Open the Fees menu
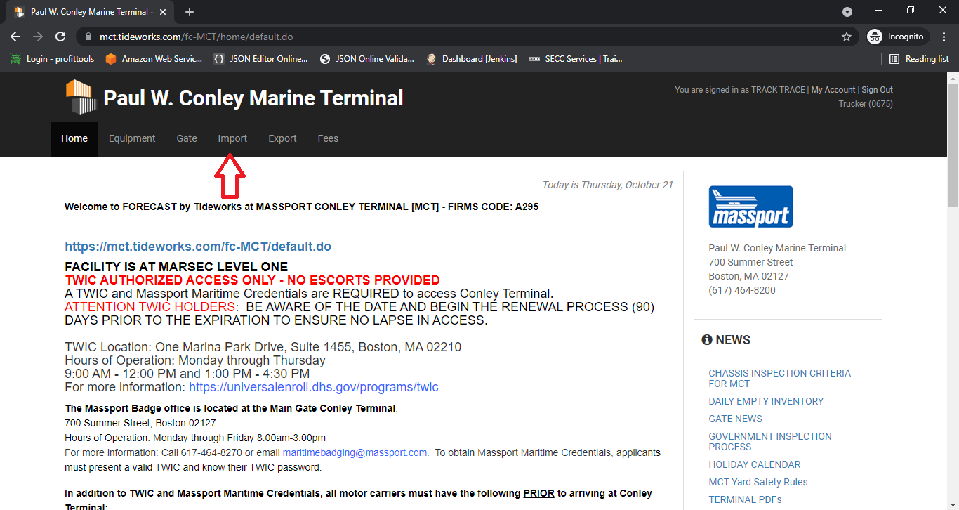 coord(328,139)
